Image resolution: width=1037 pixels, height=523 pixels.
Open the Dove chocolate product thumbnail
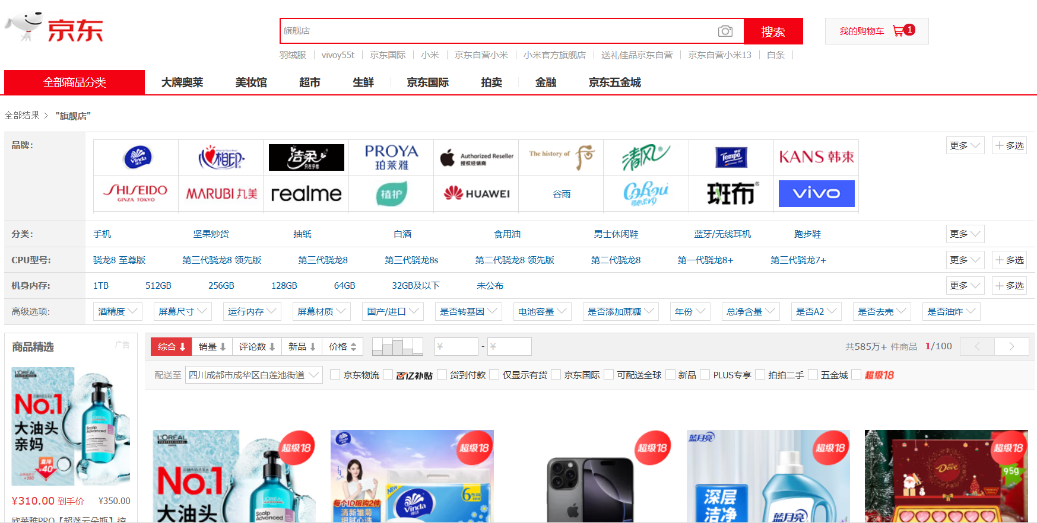click(x=946, y=476)
